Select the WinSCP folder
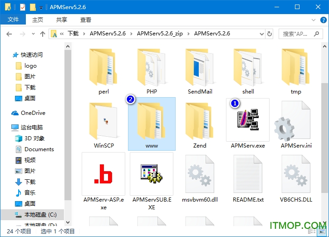 coord(103,125)
